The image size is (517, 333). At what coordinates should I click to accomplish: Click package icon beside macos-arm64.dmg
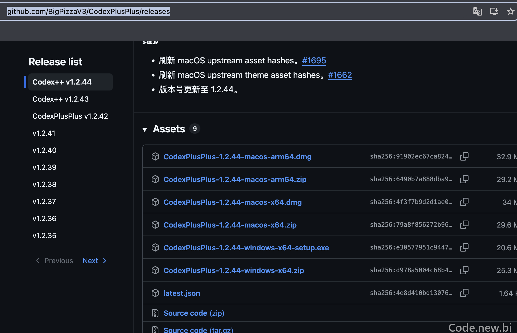coord(155,156)
